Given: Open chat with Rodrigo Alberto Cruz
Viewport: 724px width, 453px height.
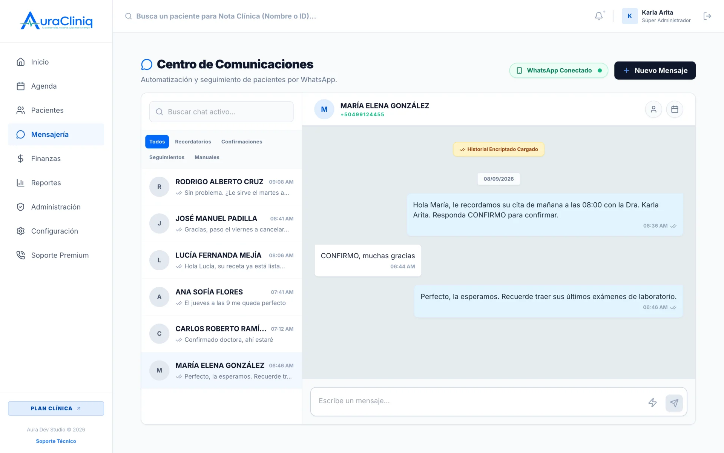Looking at the screenshot, I should tap(221, 187).
